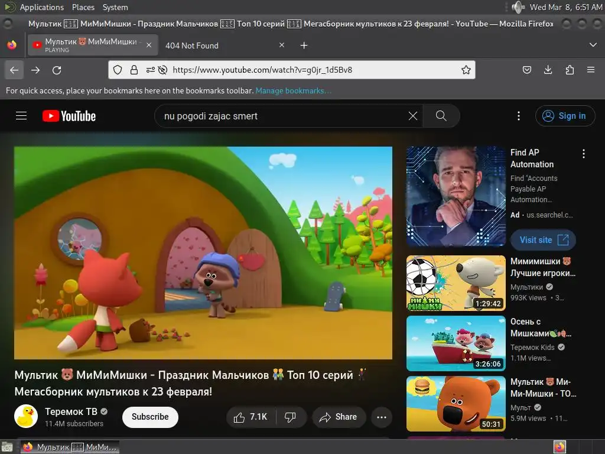Open more actions ellipsis under the video
This screenshot has width=605, height=454.
tap(382, 417)
